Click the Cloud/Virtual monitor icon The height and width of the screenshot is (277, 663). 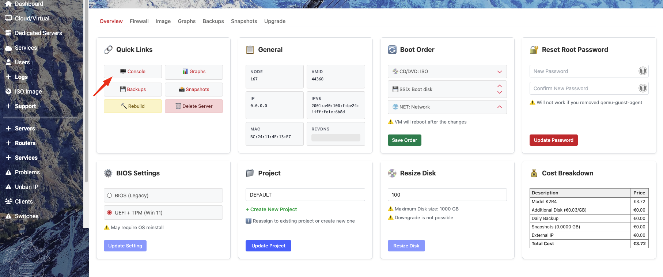point(8,18)
